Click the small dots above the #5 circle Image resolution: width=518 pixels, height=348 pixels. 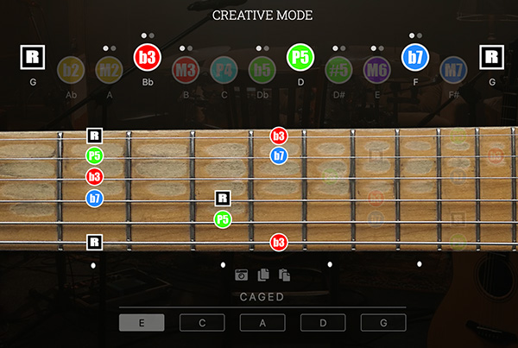[x=339, y=48]
